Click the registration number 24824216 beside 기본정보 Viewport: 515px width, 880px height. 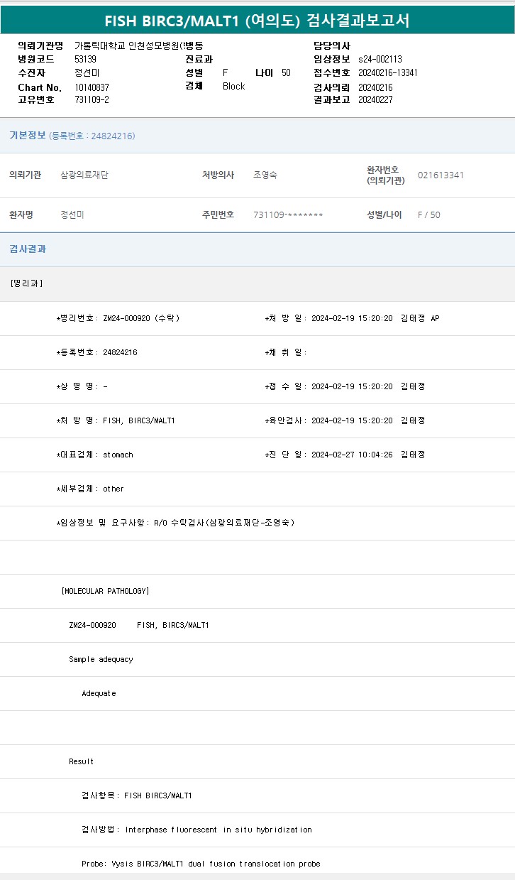[x=92, y=136]
